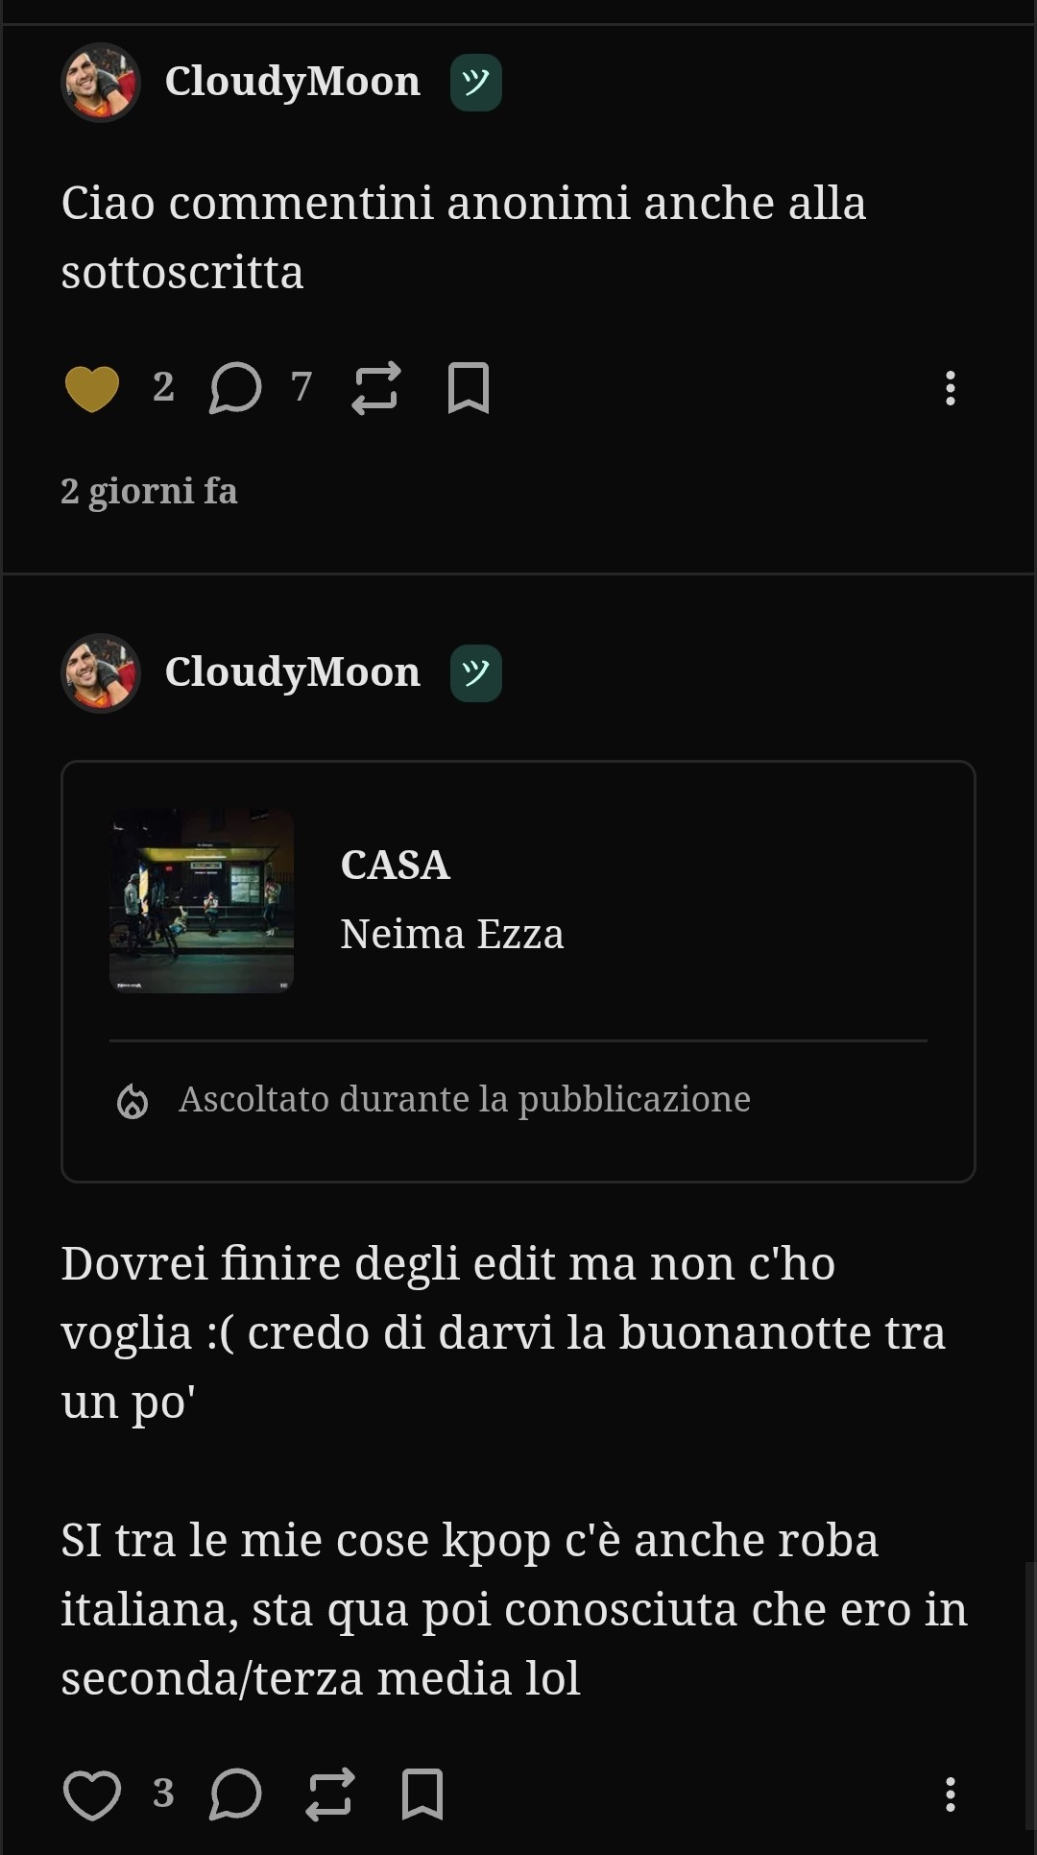
Task: Open CloudyMoon avatar on the first post
Action: pos(101,83)
